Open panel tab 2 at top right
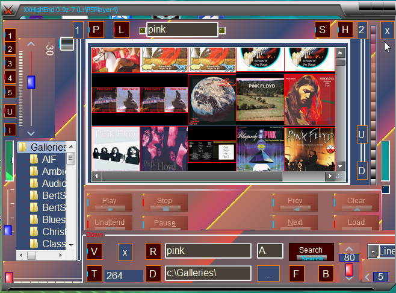Screen dimensions: 396x293 (362, 30)
